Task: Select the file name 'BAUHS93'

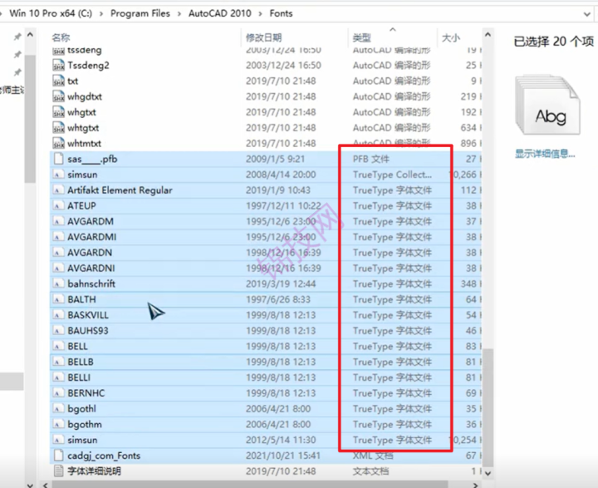Action: click(88, 331)
